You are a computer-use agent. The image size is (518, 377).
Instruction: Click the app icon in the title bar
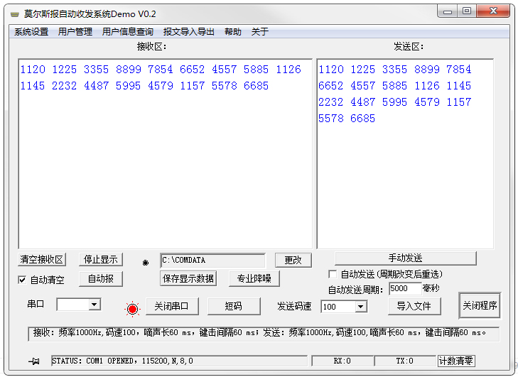(14, 14)
